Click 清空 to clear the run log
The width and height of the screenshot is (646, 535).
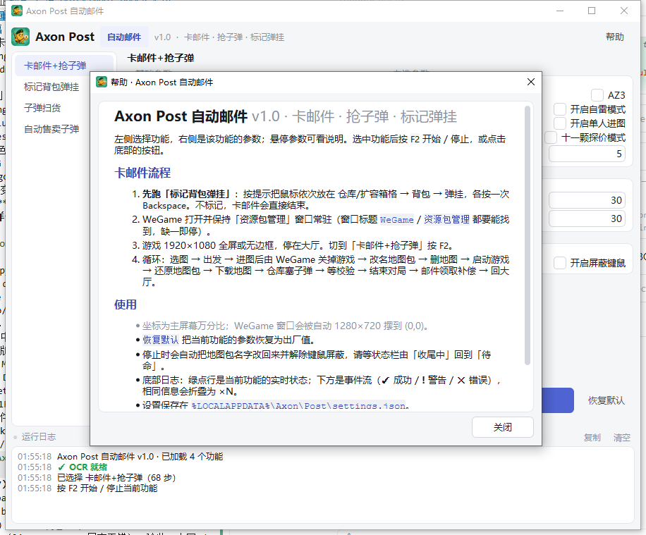click(622, 438)
